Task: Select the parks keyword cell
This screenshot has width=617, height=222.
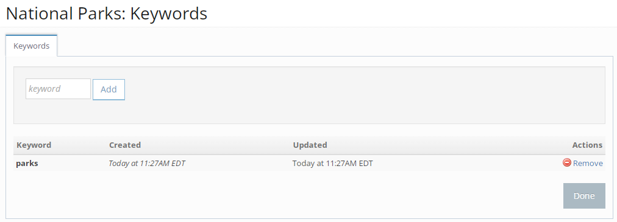Action: 27,163
